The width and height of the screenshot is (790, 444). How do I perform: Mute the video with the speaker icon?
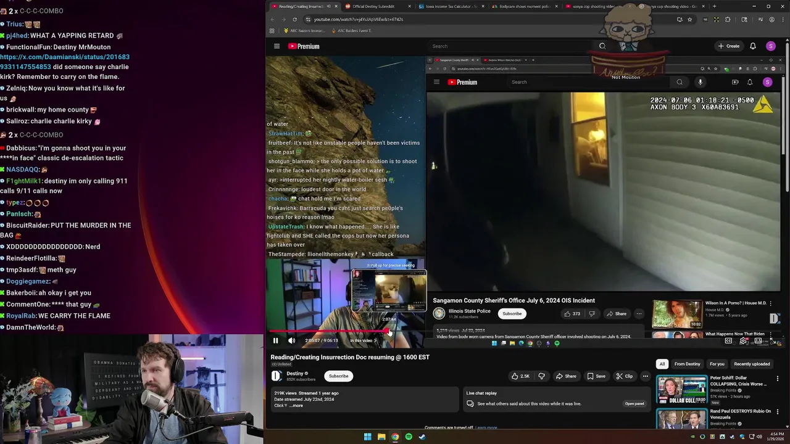(291, 340)
